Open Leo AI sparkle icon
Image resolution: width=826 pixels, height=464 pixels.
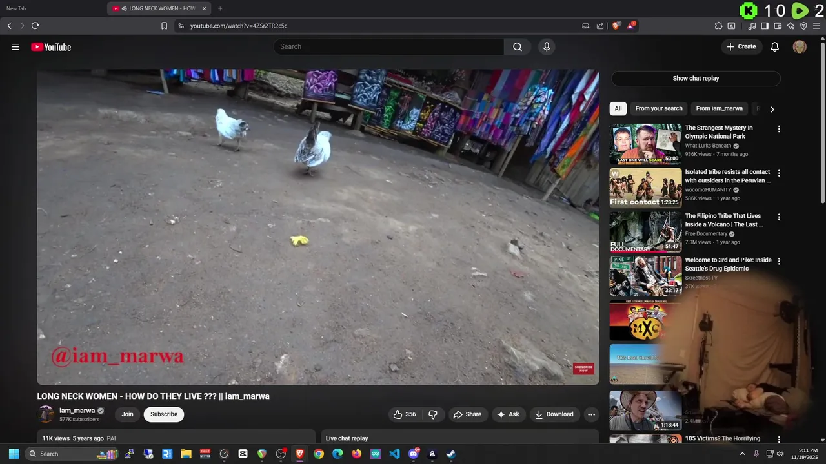pos(791,26)
